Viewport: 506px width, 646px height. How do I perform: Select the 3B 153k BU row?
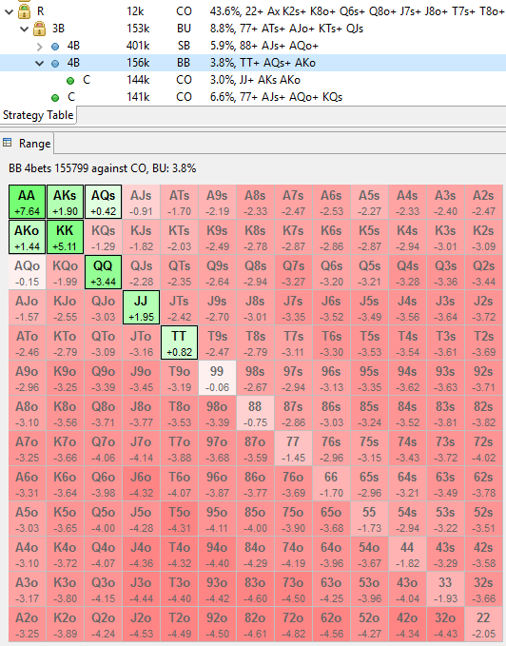pyautogui.click(x=253, y=29)
